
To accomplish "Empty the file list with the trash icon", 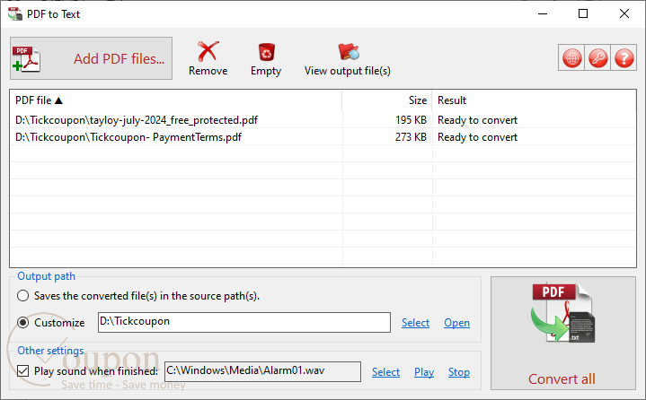I will pos(266,58).
